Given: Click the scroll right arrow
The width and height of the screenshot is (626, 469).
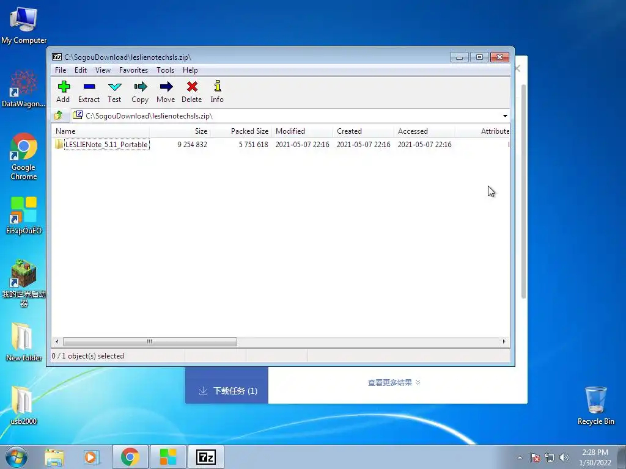Looking at the screenshot, I should click(504, 342).
